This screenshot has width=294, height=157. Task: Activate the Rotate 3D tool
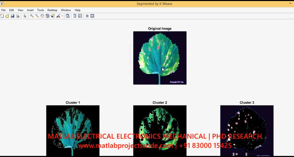(x=47, y=16)
